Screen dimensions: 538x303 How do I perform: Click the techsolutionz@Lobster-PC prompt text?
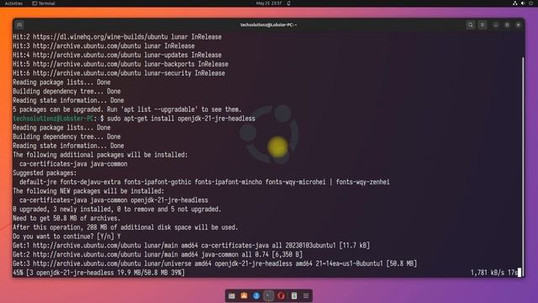(53, 119)
